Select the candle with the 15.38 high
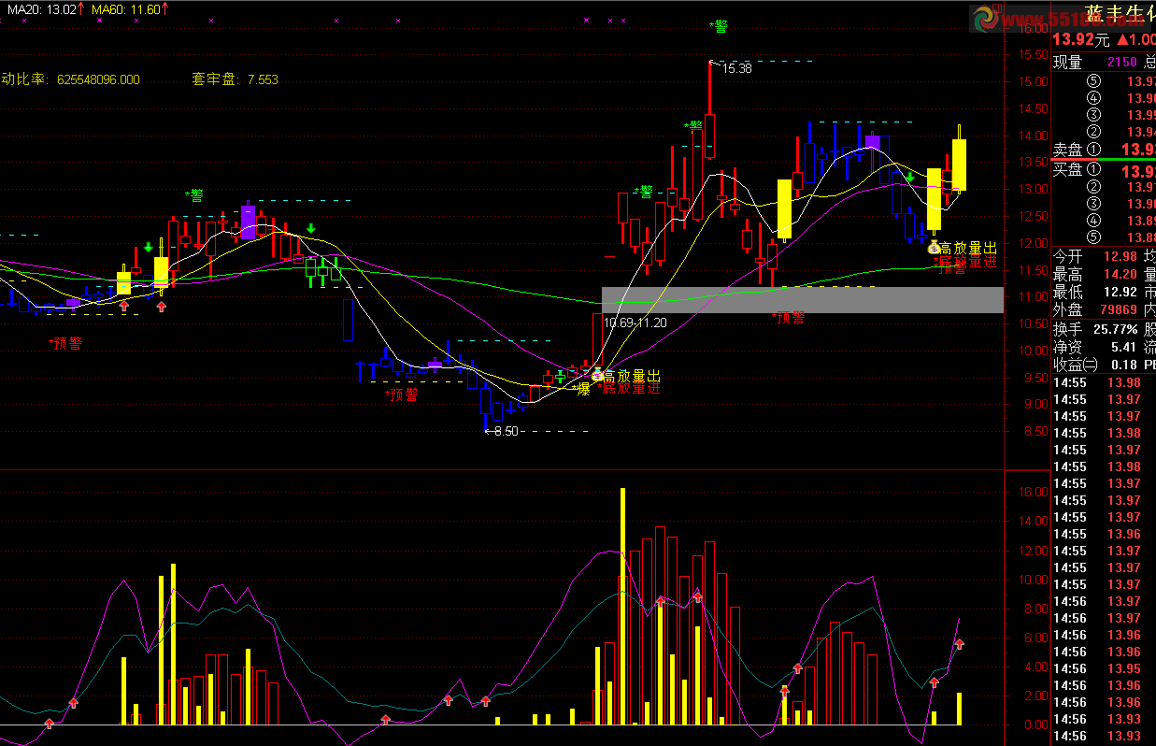The image size is (1156, 746). [710, 110]
